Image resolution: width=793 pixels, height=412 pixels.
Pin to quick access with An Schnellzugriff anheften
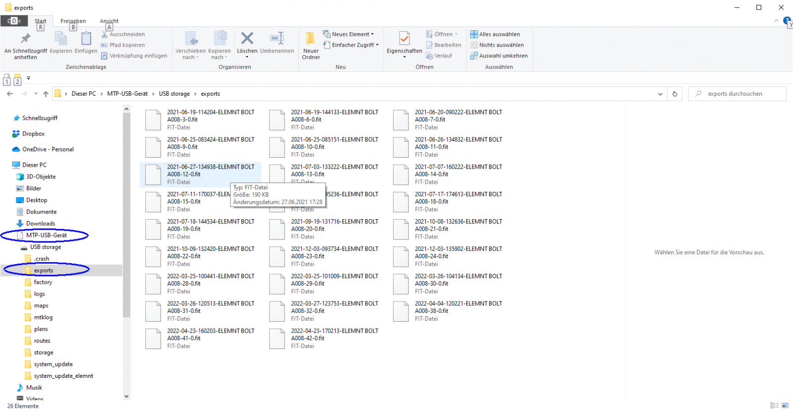tap(25, 45)
